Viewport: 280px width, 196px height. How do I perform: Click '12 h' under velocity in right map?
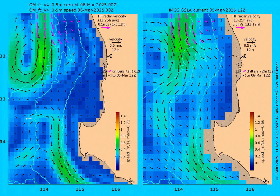point(250,50)
